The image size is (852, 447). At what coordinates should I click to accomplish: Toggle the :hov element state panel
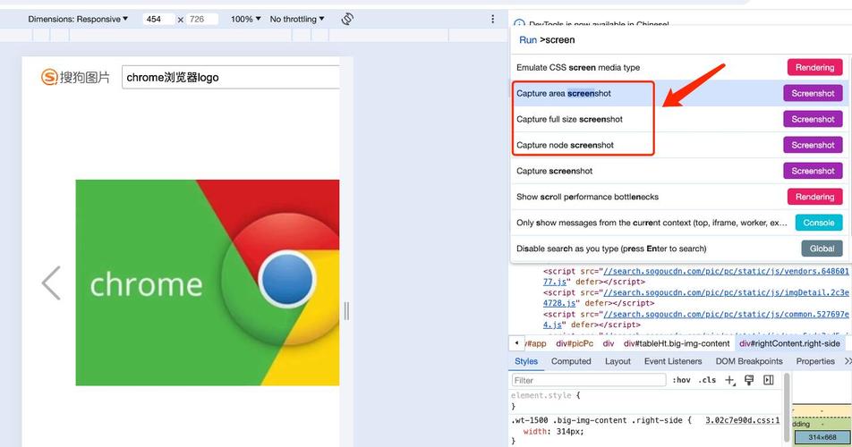pyautogui.click(x=681, y=380)
